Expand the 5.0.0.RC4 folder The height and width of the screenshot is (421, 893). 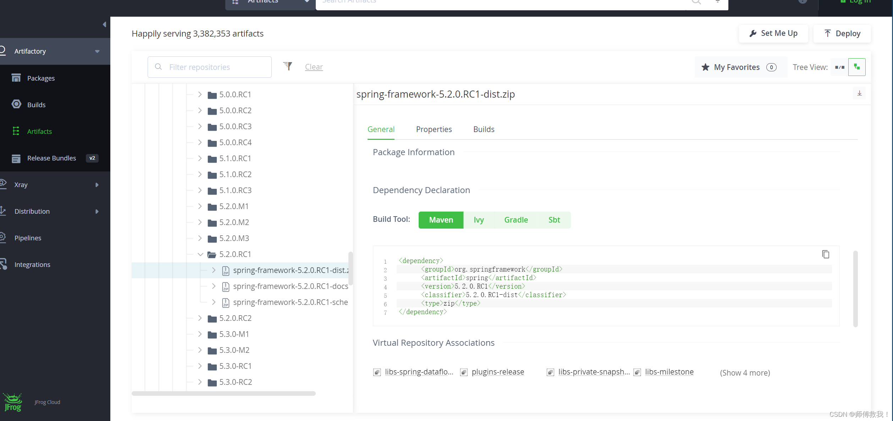coord(200,142)
